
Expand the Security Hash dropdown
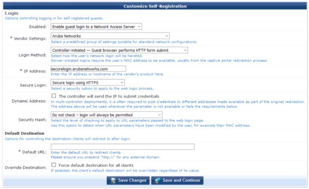point(106,115)
